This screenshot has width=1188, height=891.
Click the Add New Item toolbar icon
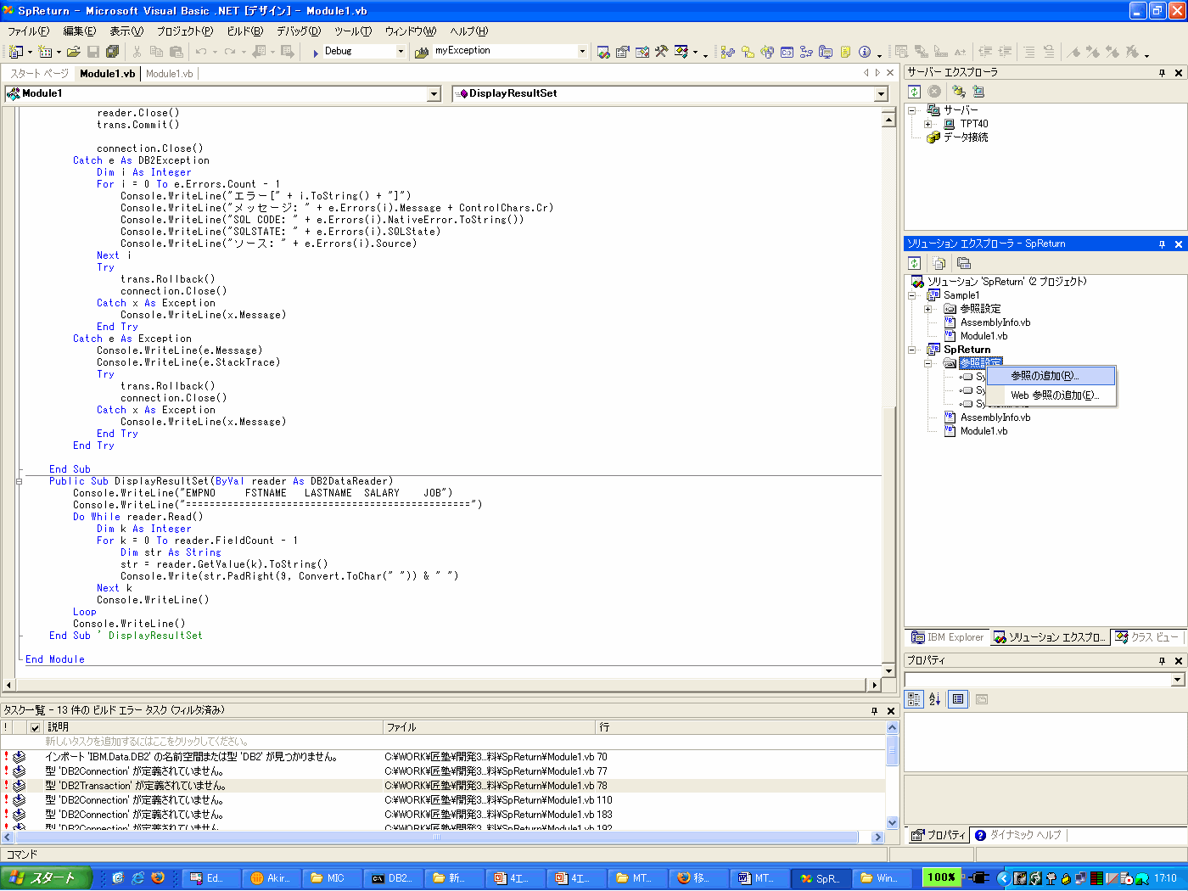pyautogui.click(x=45, y=52)
